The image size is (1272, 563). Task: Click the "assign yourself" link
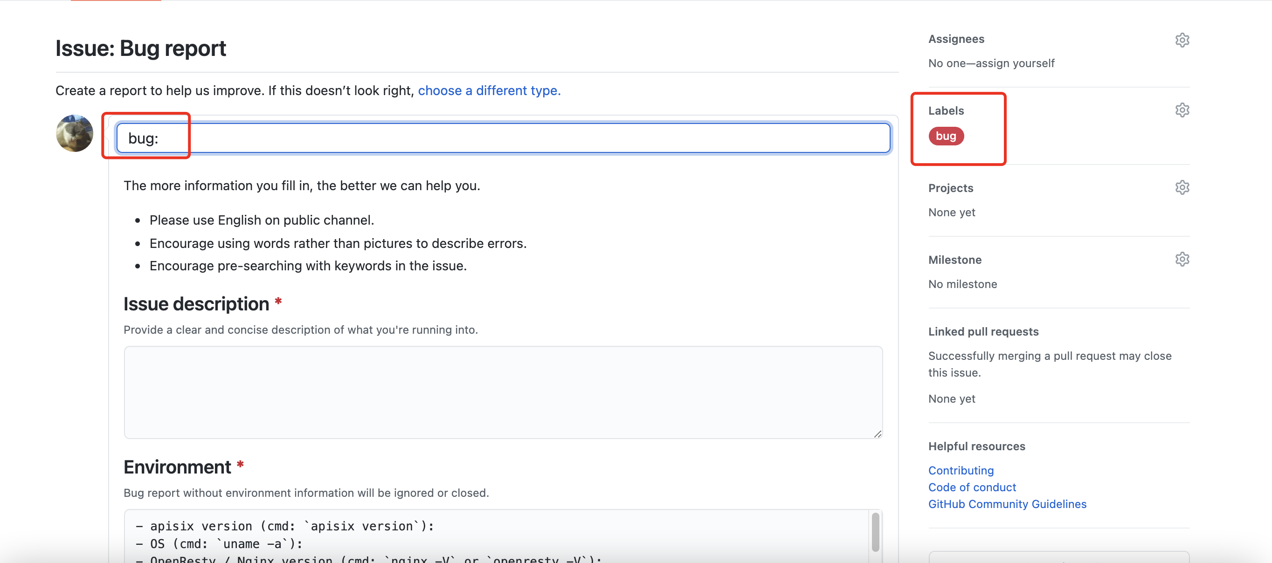pos(1015,63)
